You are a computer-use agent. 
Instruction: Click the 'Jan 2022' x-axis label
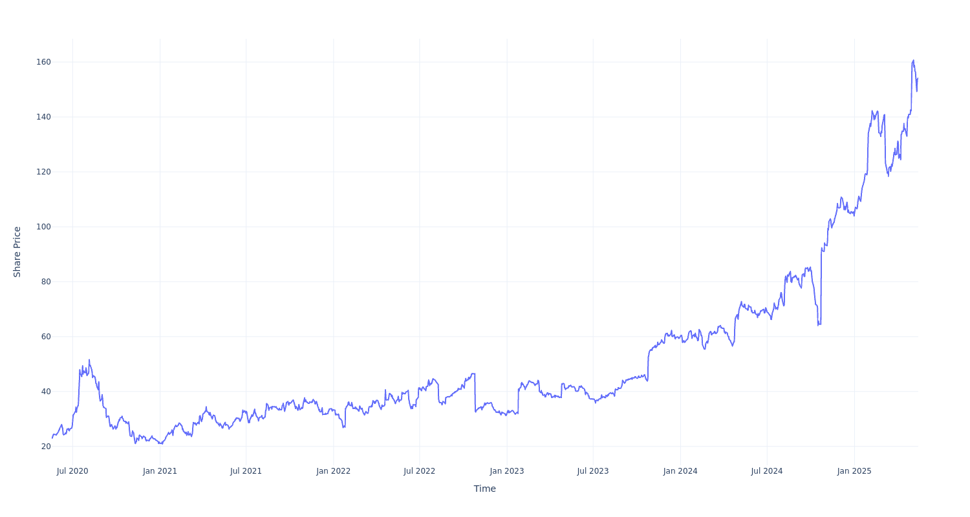tap(334, 471)
